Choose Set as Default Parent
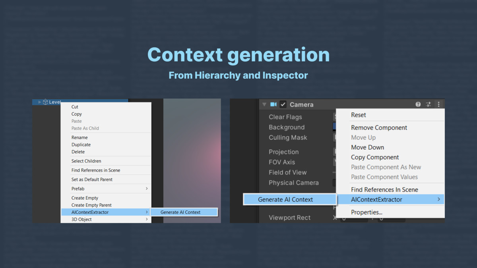The height and width of the screenshot is (268, 477). (x=106, y=179)
